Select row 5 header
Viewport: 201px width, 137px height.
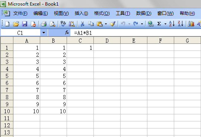point(7,76)
